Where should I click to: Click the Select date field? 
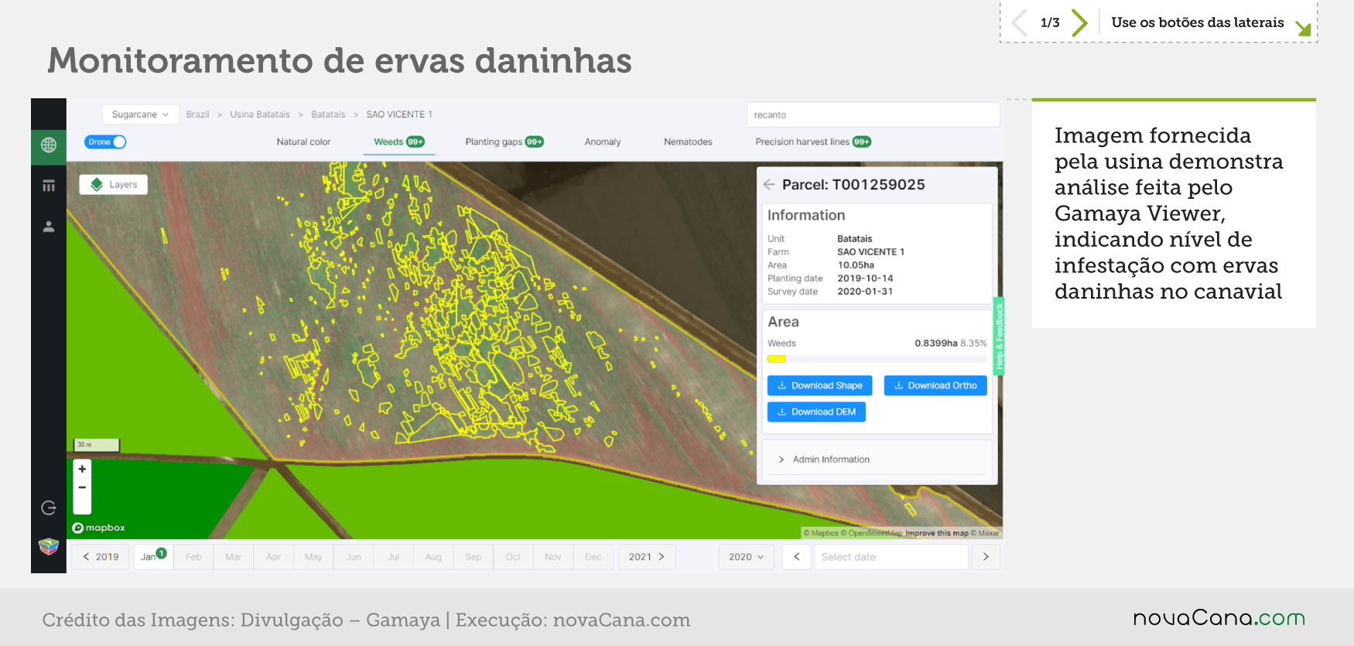[891, 557]
